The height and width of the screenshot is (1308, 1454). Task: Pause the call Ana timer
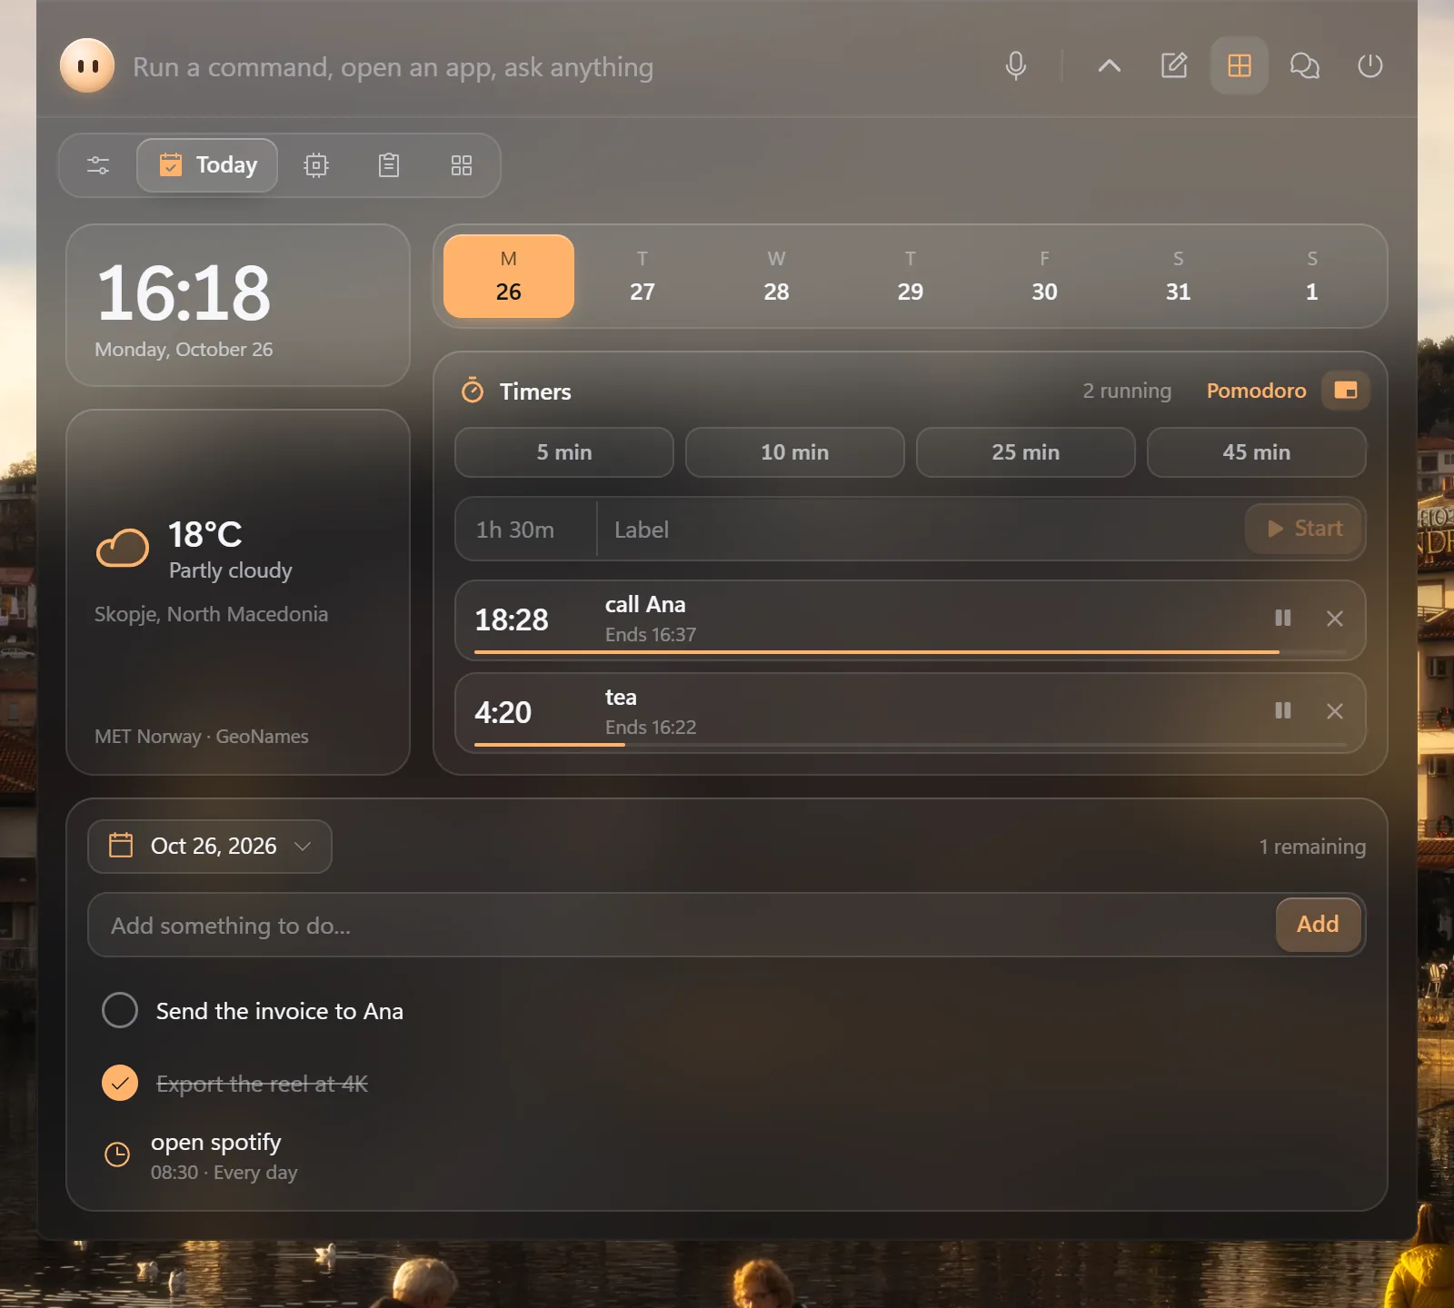click(1283, 619)
